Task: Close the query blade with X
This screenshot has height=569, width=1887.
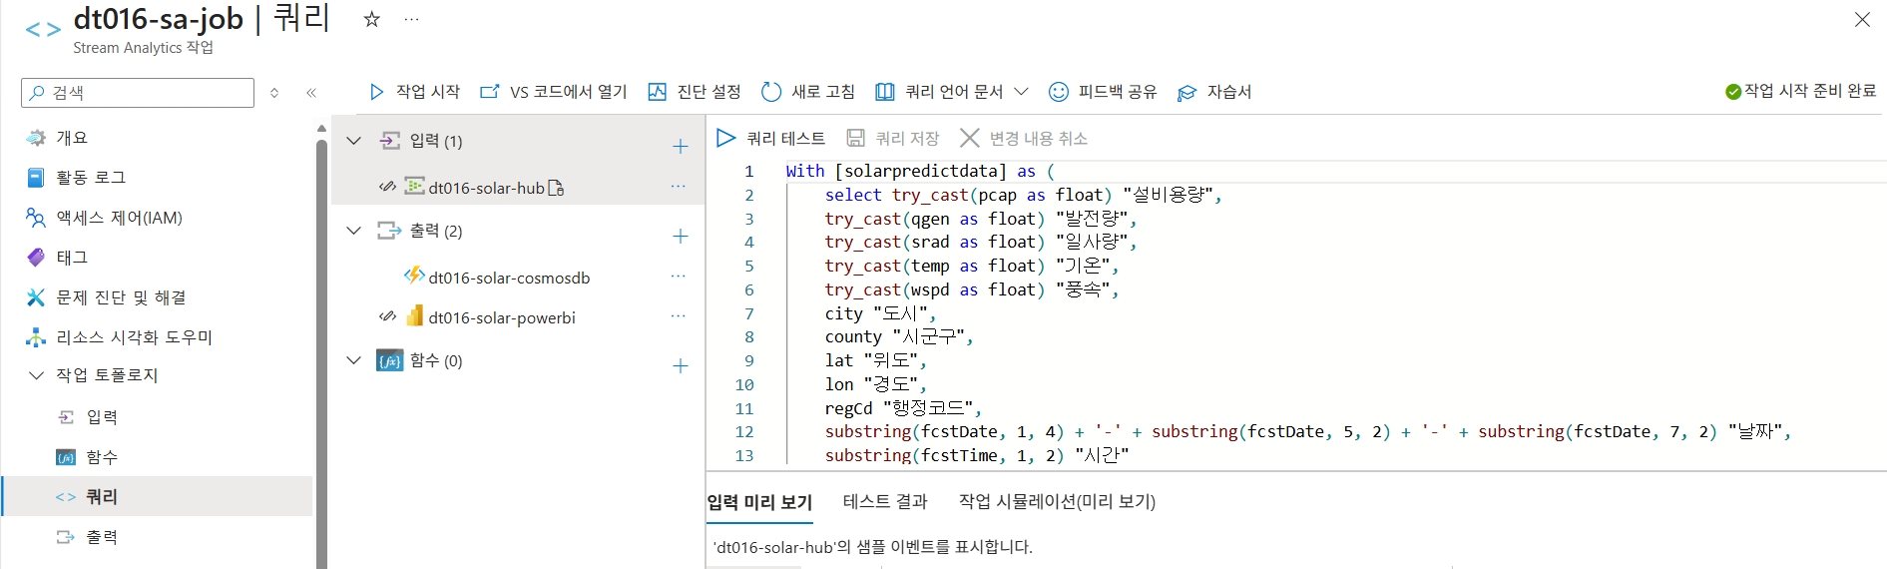Action: tap(1862, 19)
